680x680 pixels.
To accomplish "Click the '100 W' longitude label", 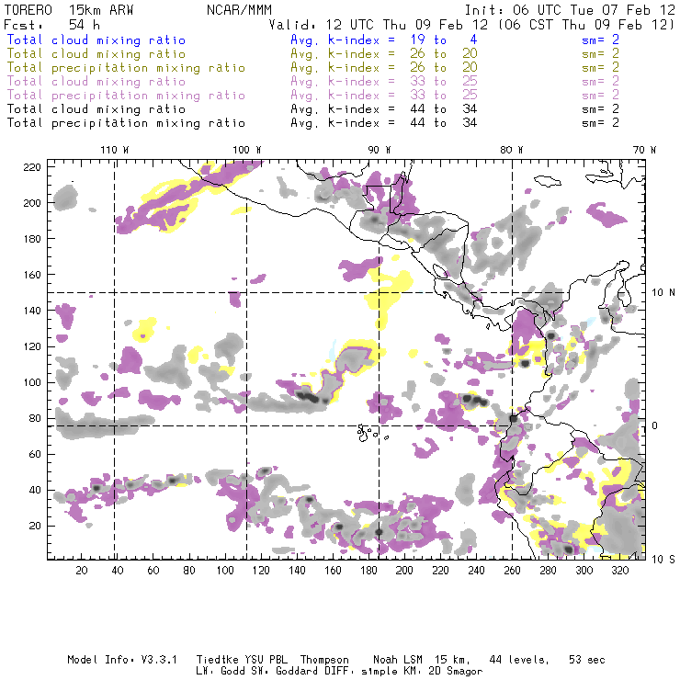I will 247,150.
